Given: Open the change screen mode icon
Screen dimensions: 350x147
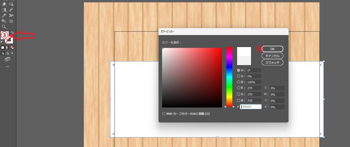Looking at the screenshot, I should pyautogui.click(x=7, y=59).
